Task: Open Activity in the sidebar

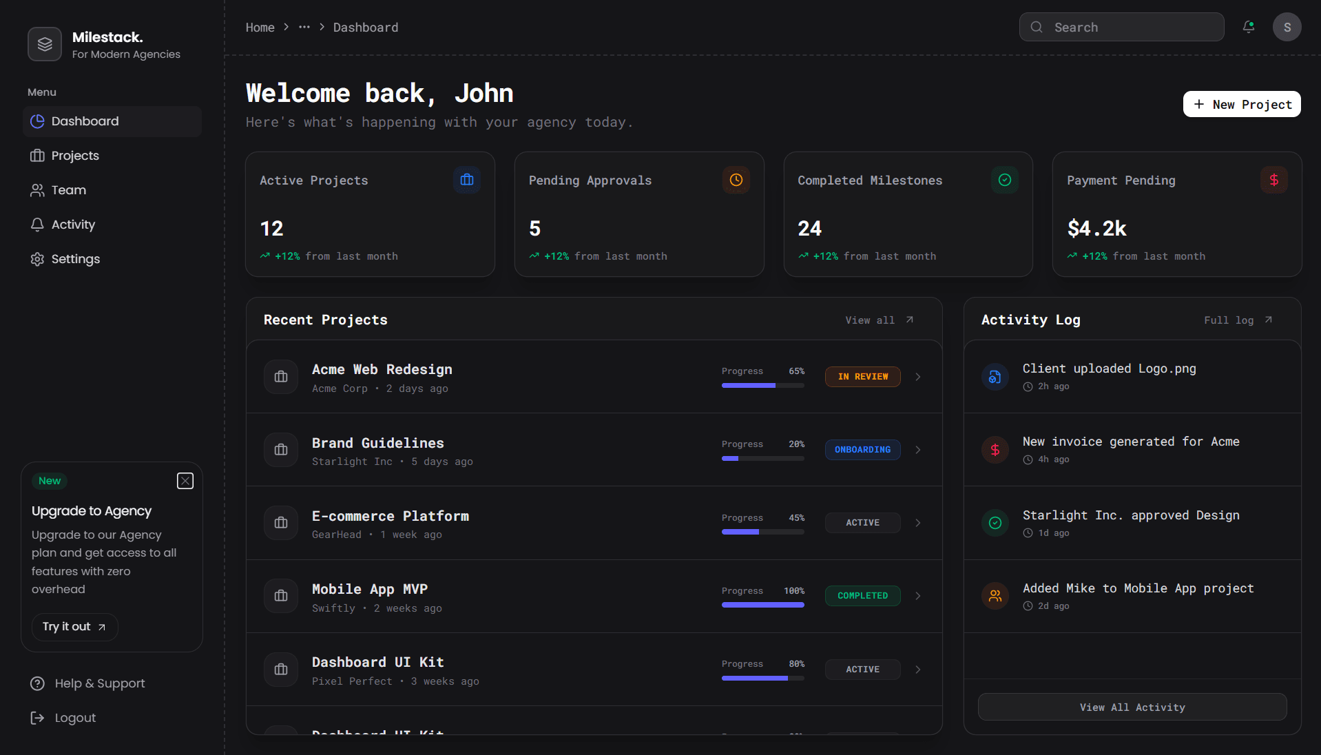Action: pyautogui.click(x=112, y=225)
